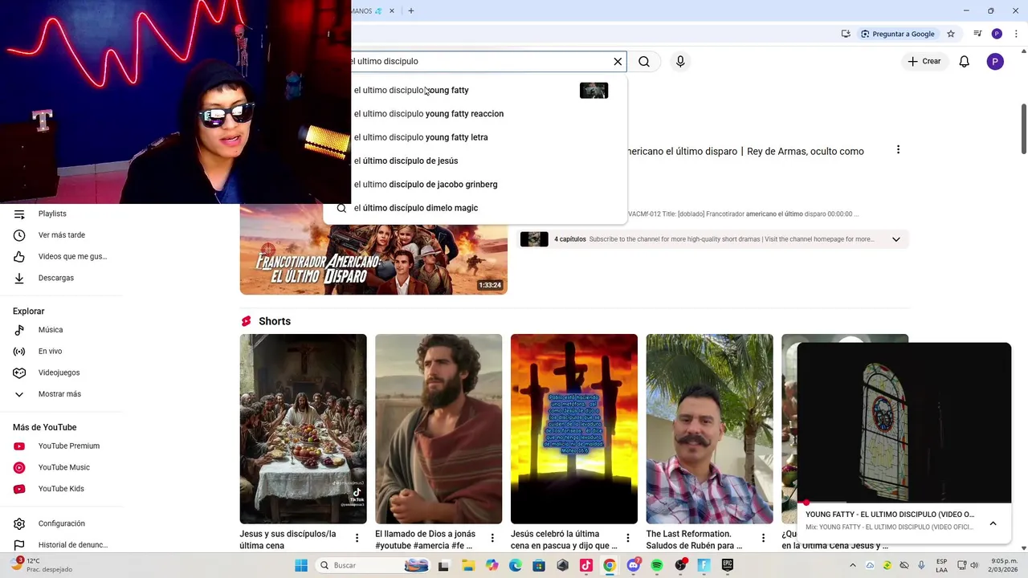
Task: Open the Crear menu
Action: [x=924, y=61]
